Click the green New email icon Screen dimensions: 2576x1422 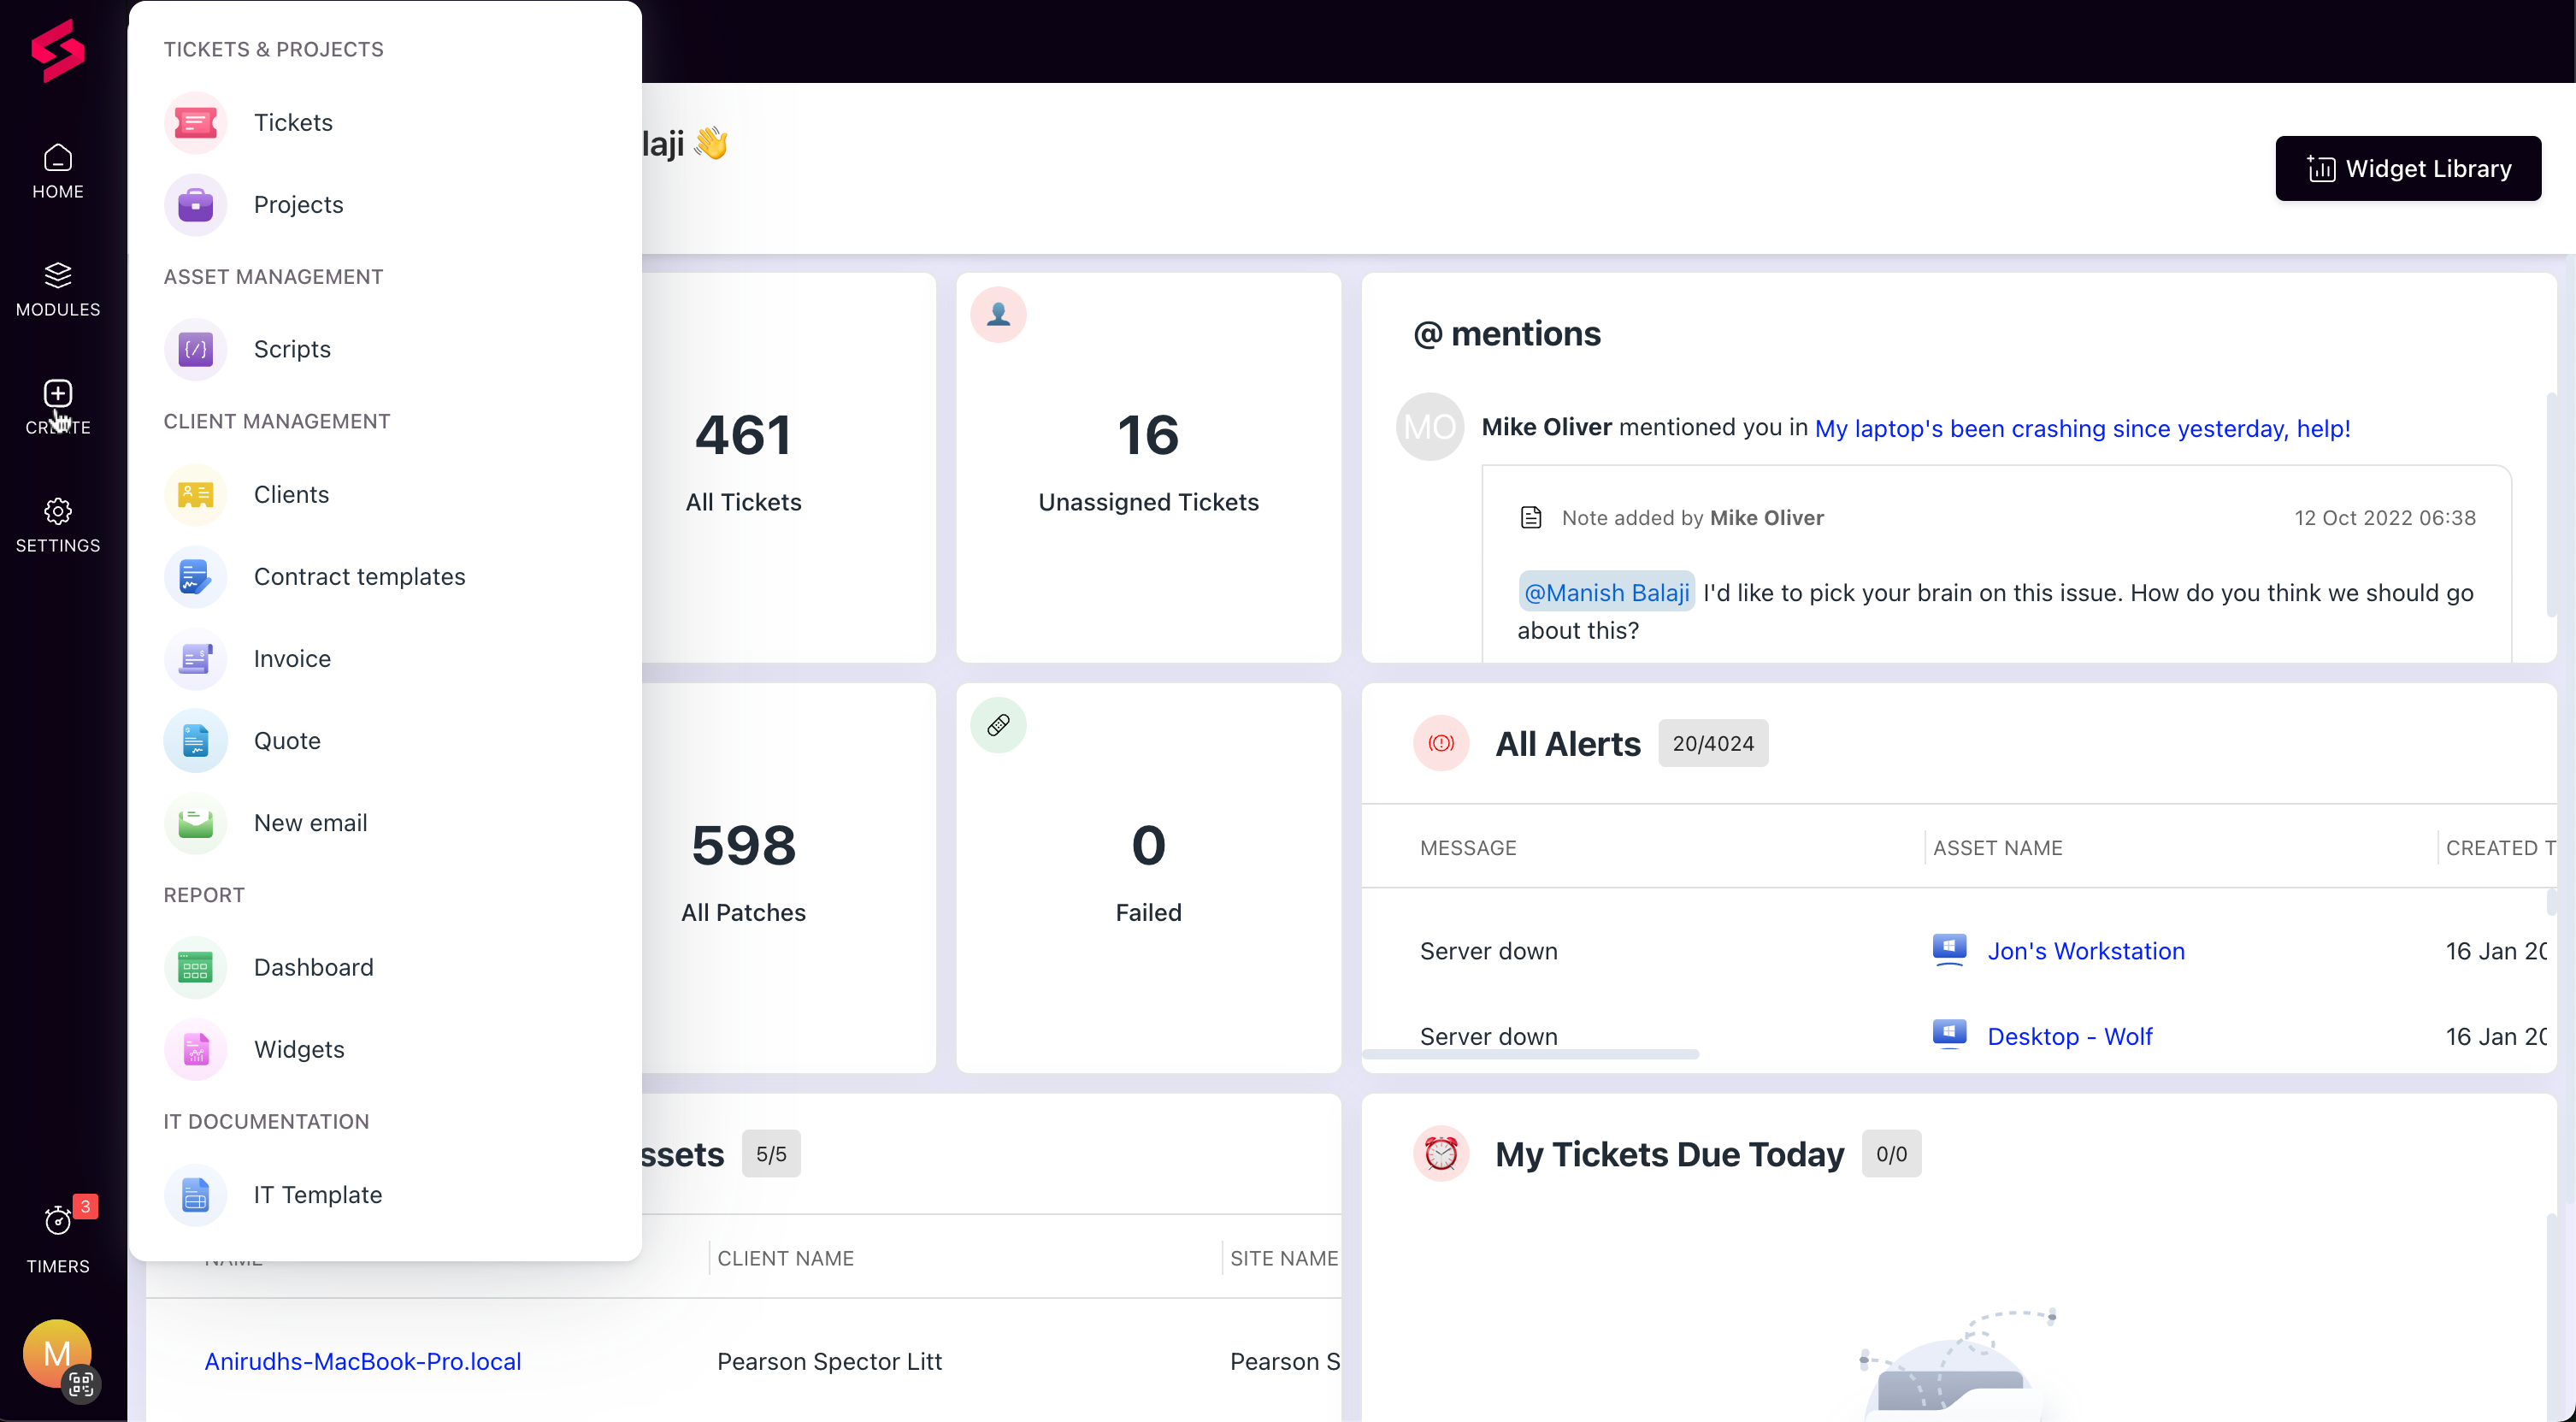click(x=195, y=823)
